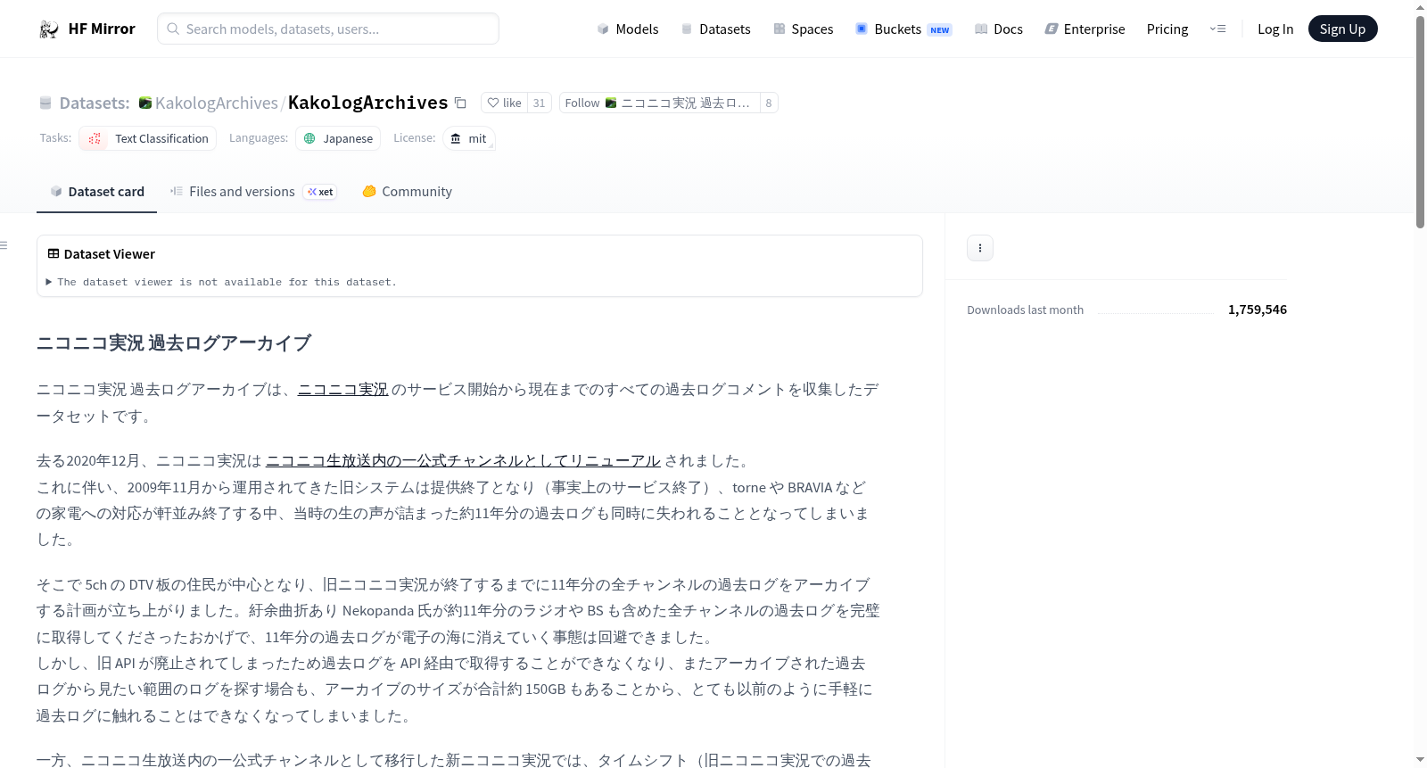Click the license bank icon
Viewport: 1427px width, 768px height.
(456, 138)
